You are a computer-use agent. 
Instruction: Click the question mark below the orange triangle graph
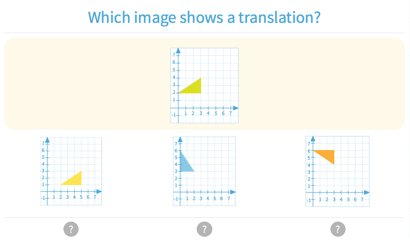point(337,229)
